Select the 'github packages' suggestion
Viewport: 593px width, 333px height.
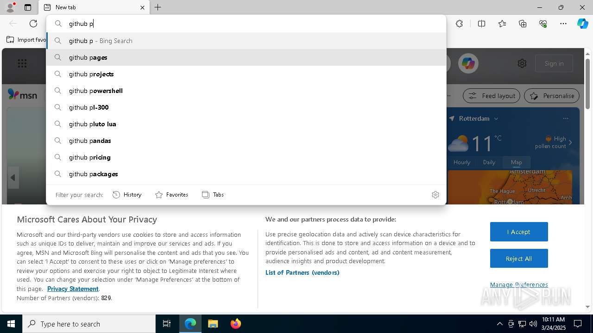(x=246, y=174)
